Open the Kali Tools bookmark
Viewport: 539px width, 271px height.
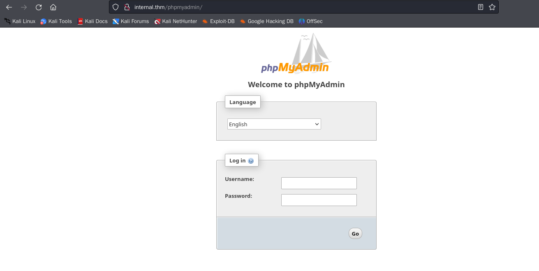click(56, 21)
